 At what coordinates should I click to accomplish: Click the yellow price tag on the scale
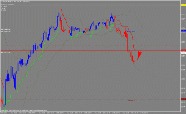point(183,5)
